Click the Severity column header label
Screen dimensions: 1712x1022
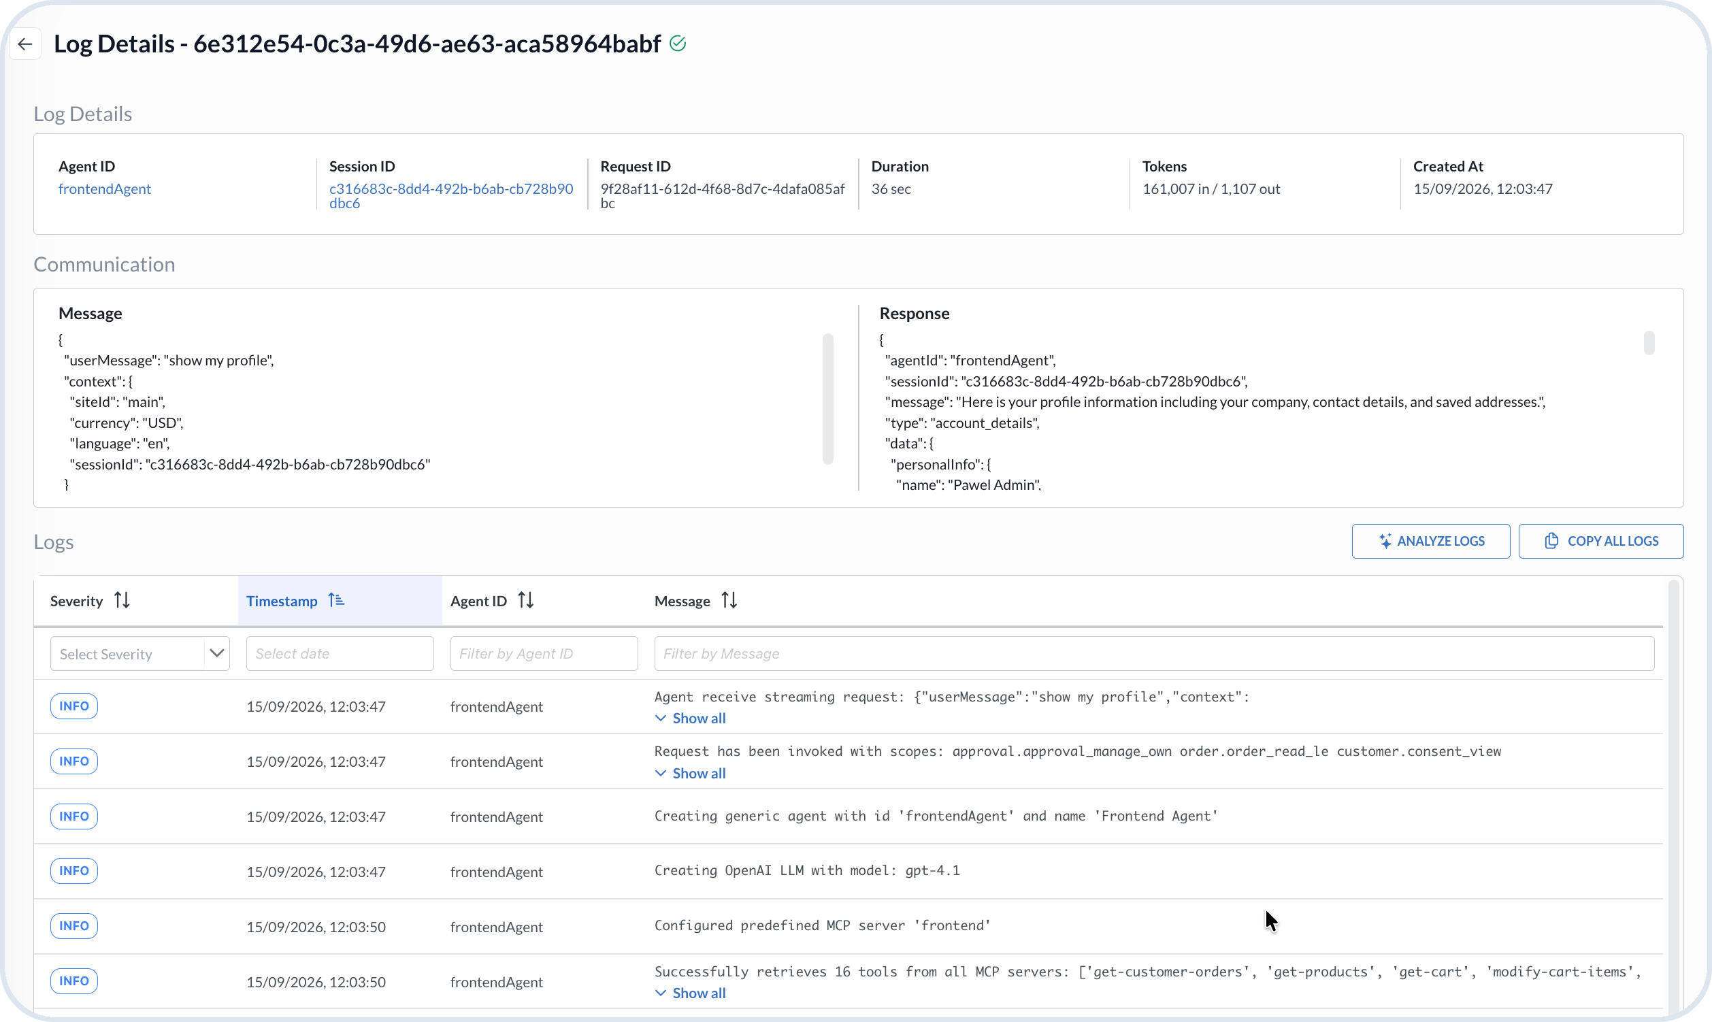pyautogui.click(x=76, y=601)
